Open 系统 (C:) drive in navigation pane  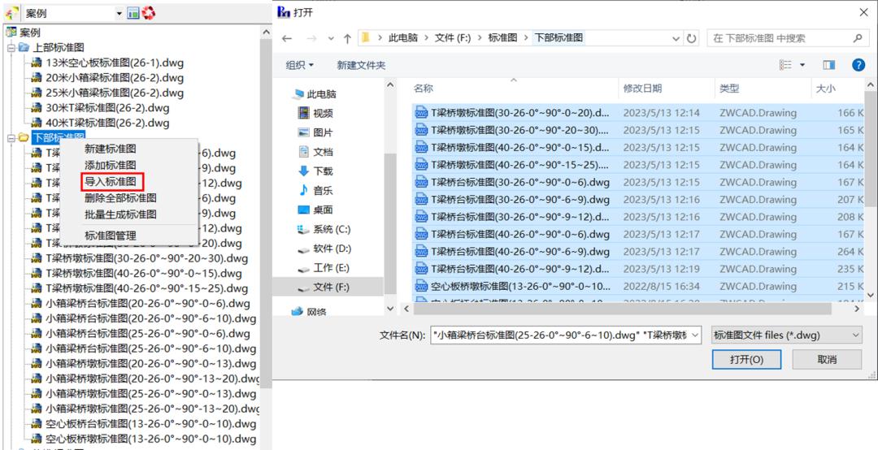(x=333, y=229)
